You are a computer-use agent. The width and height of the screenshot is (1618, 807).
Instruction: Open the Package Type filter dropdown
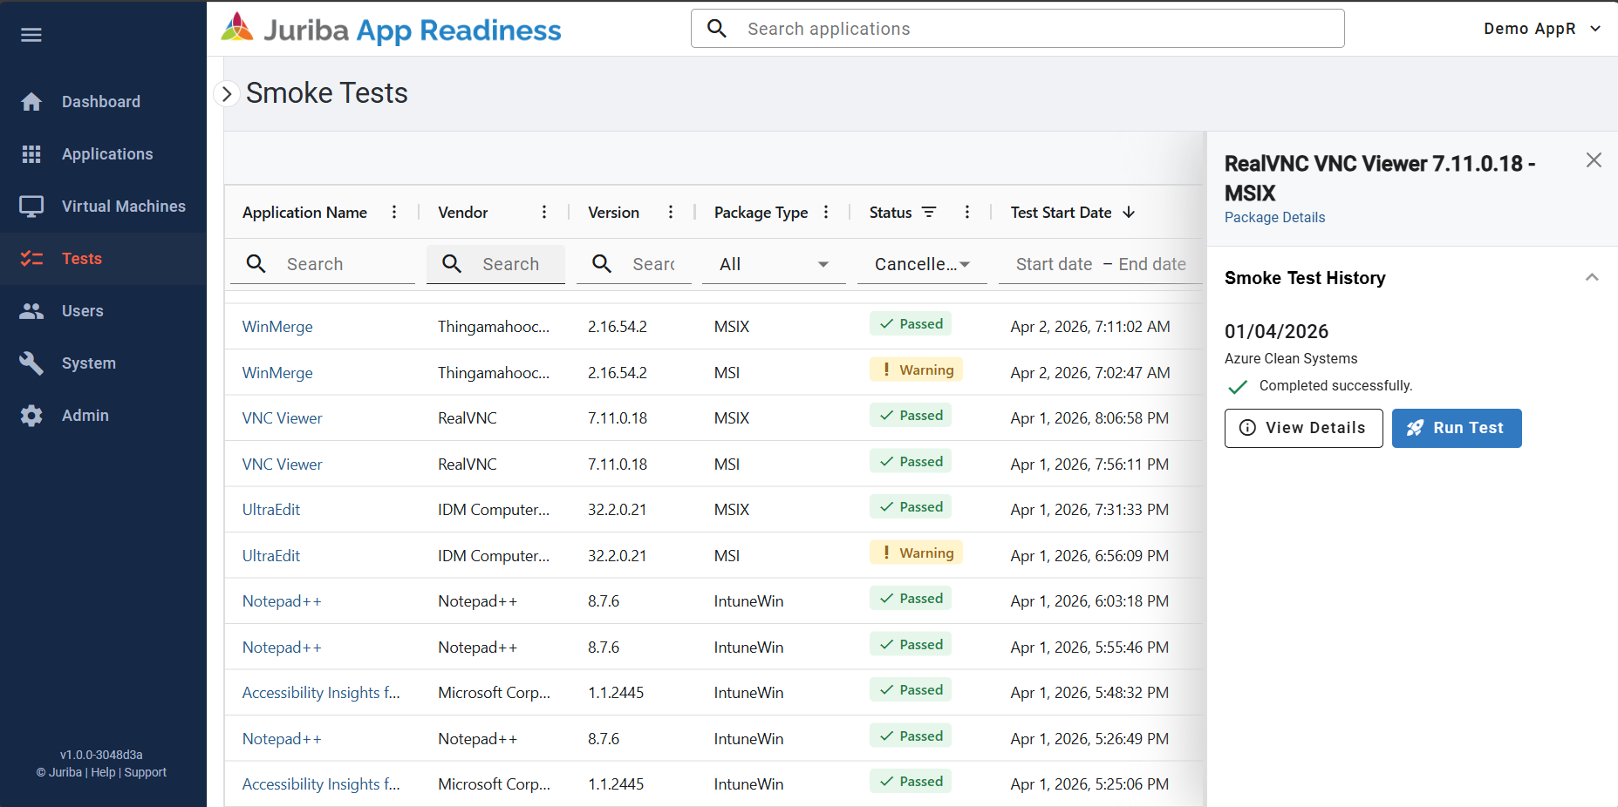click(x=774, y=264)
